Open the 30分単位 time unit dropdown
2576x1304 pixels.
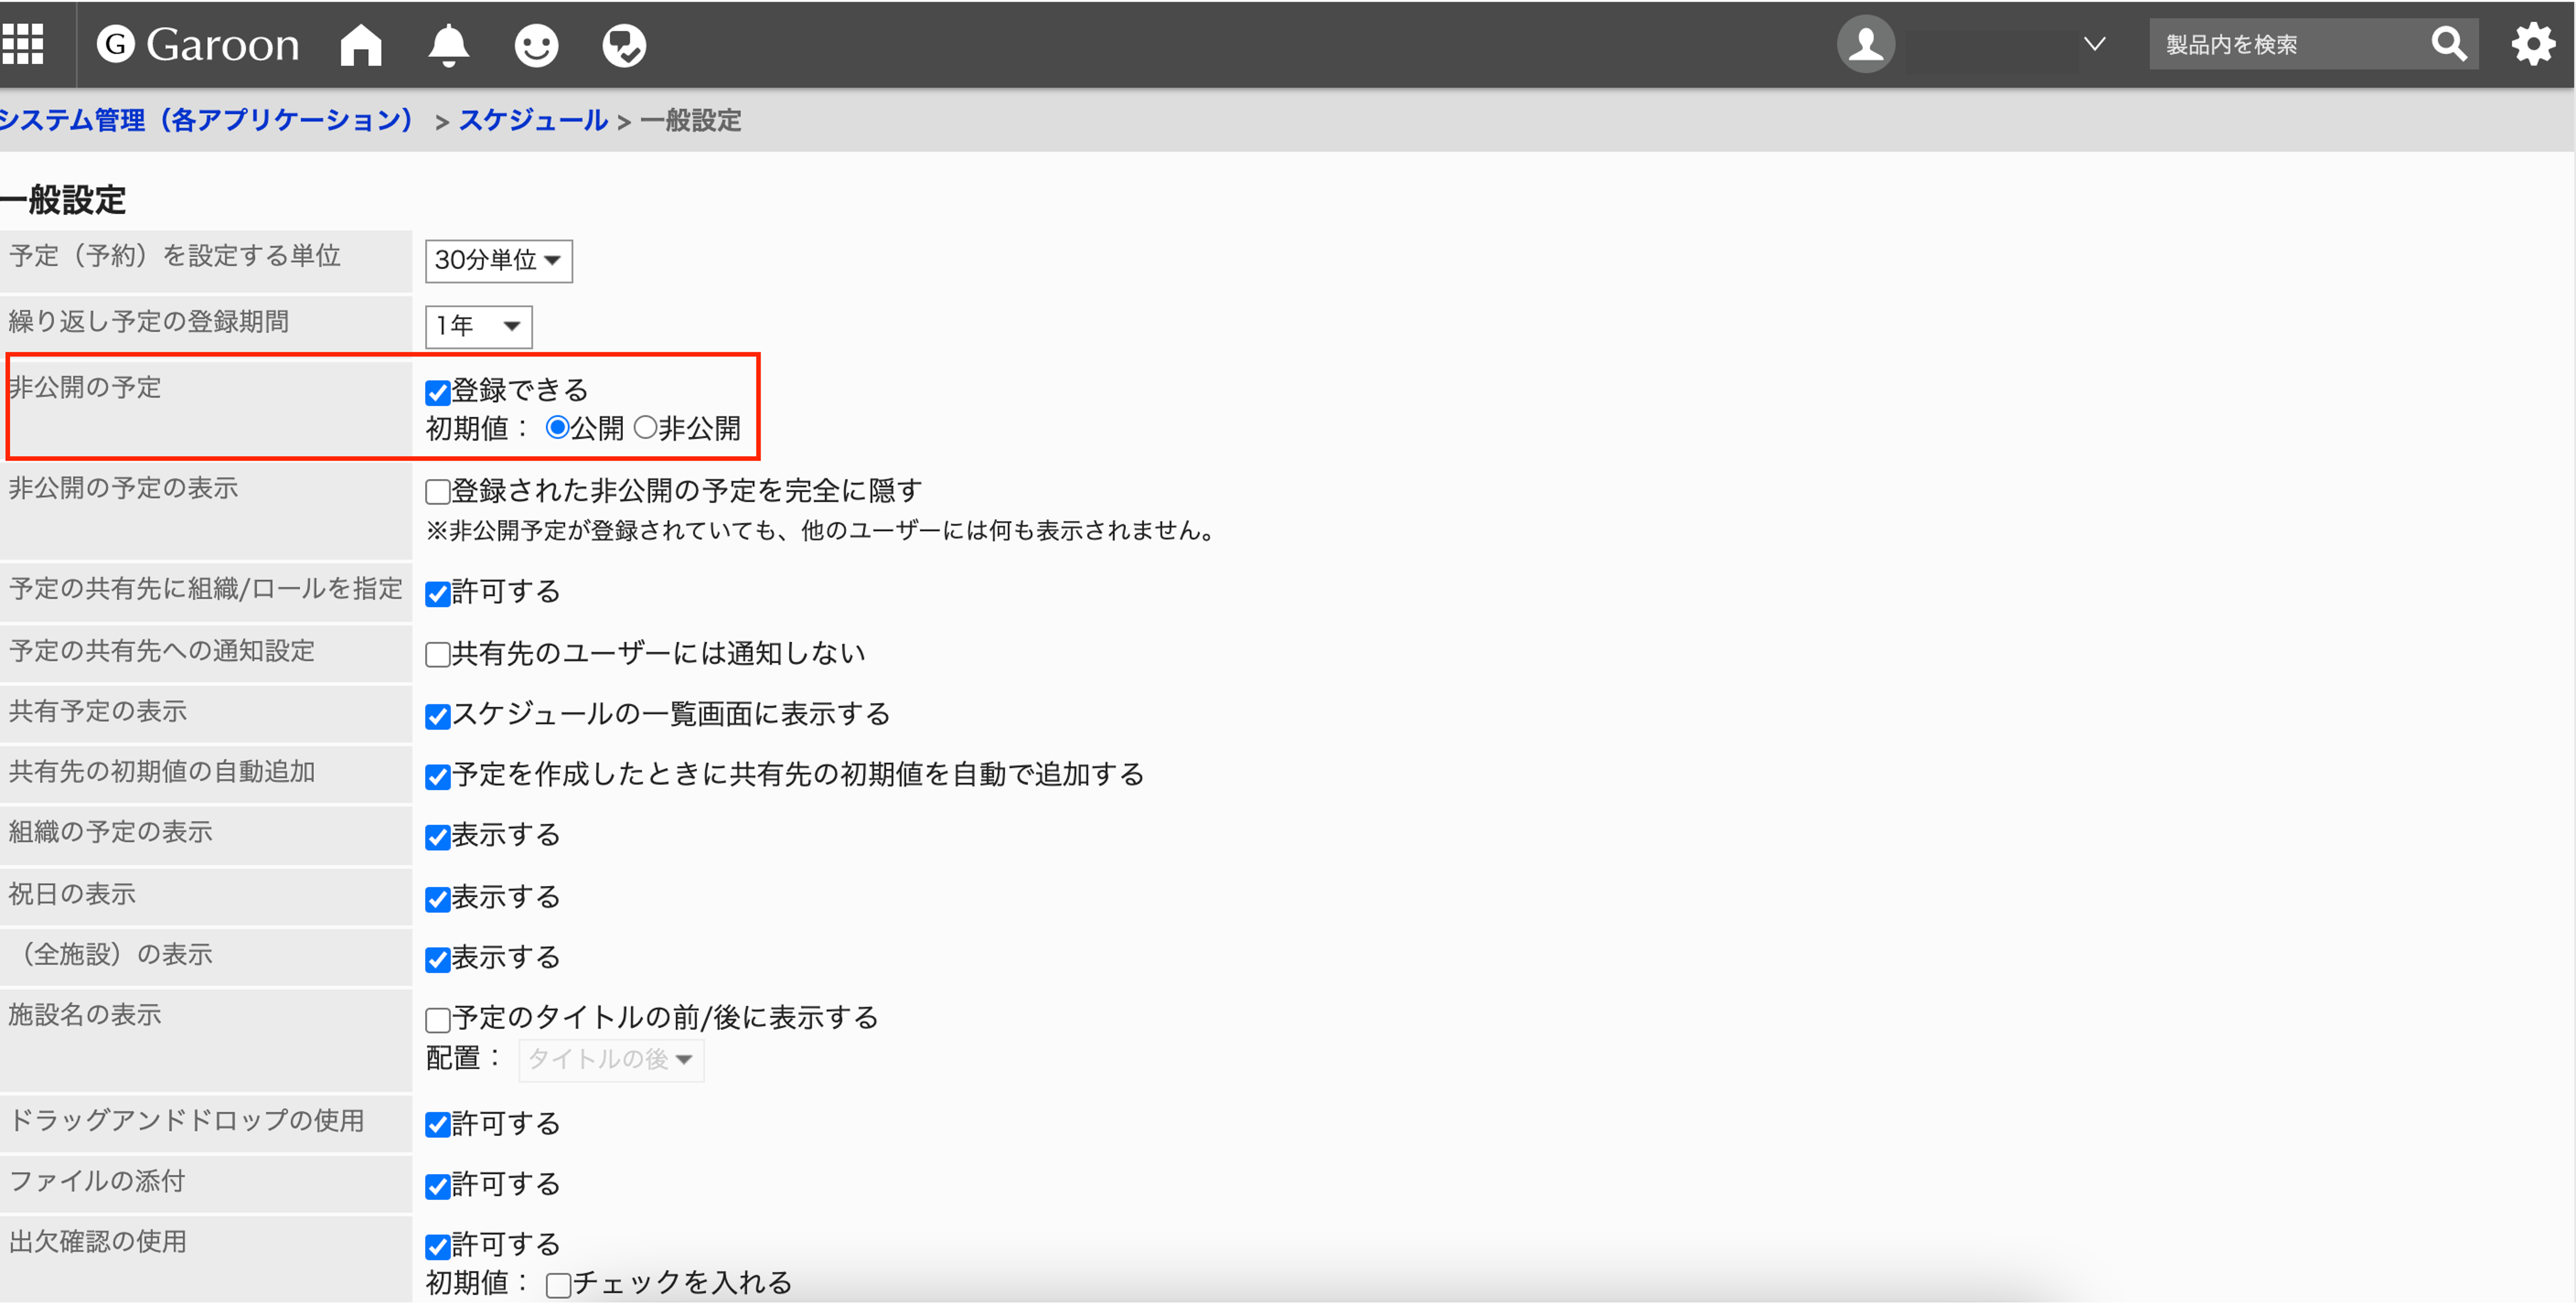[x=498, y=261]
